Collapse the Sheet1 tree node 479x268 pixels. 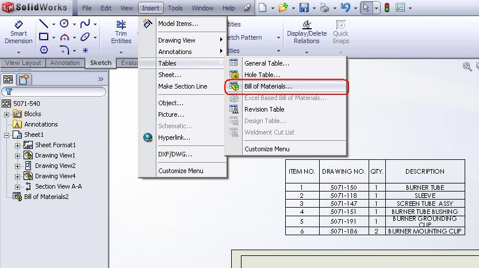point(6,135)
